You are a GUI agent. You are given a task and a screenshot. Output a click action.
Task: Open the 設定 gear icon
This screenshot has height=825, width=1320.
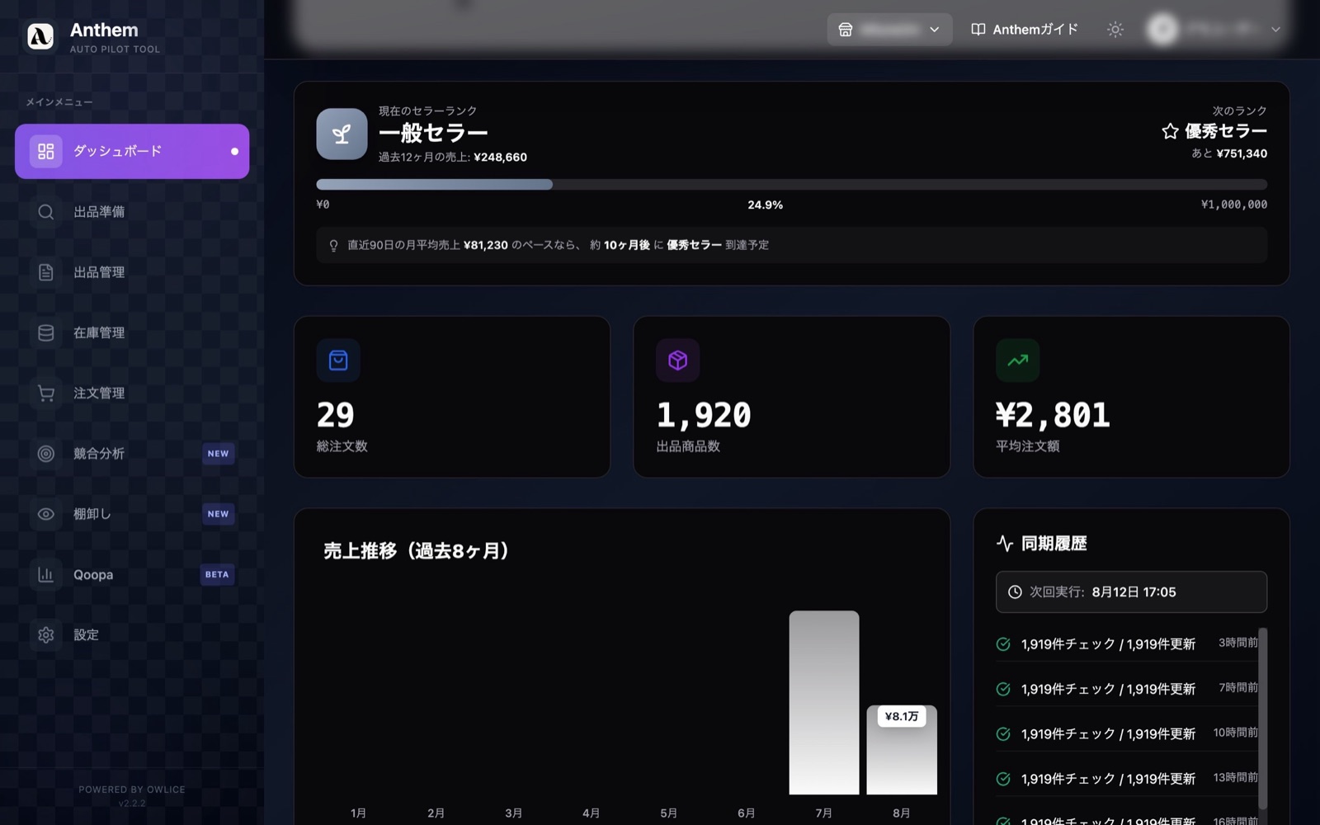pyautogui.click(x=46, y=635)
